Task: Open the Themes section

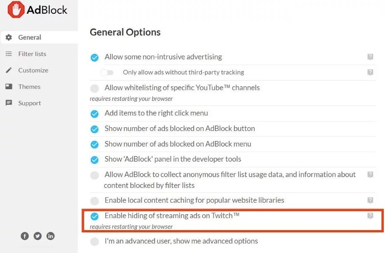Action: pyautogui.click(x=29, y=87)
